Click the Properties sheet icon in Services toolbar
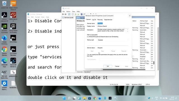179x101 pixels. pos(73,14)
